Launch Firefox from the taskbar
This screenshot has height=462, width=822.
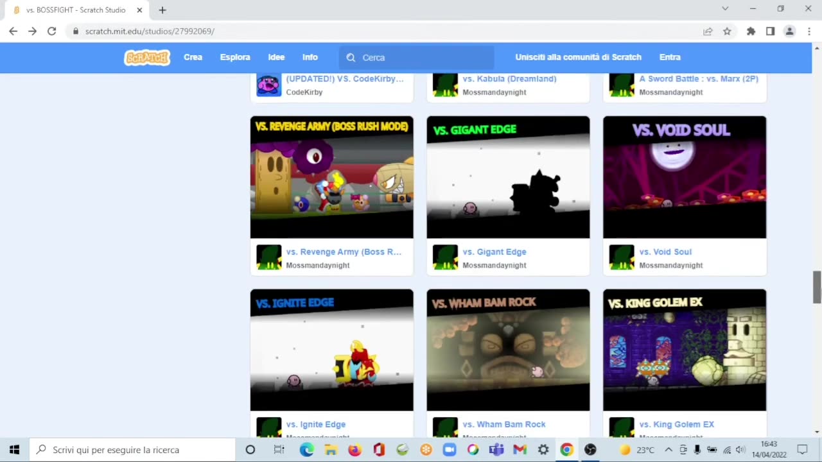pos(354,450)
